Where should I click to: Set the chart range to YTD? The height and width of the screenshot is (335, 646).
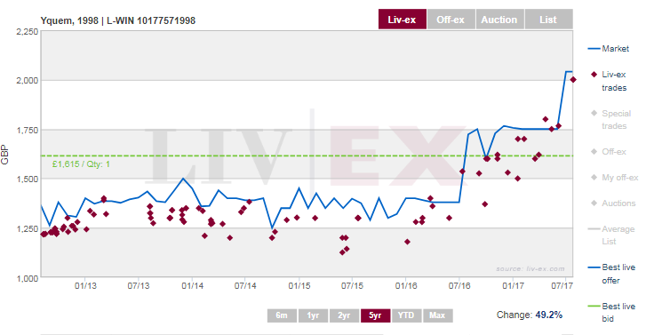click(x=406, y=315)
